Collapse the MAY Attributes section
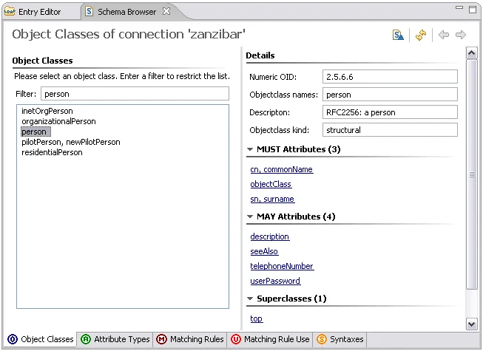Viewport: 483px width, 351px height. click(250, 217)
